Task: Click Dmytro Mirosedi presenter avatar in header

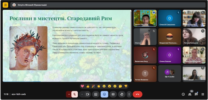Action: tap(14, 5)
